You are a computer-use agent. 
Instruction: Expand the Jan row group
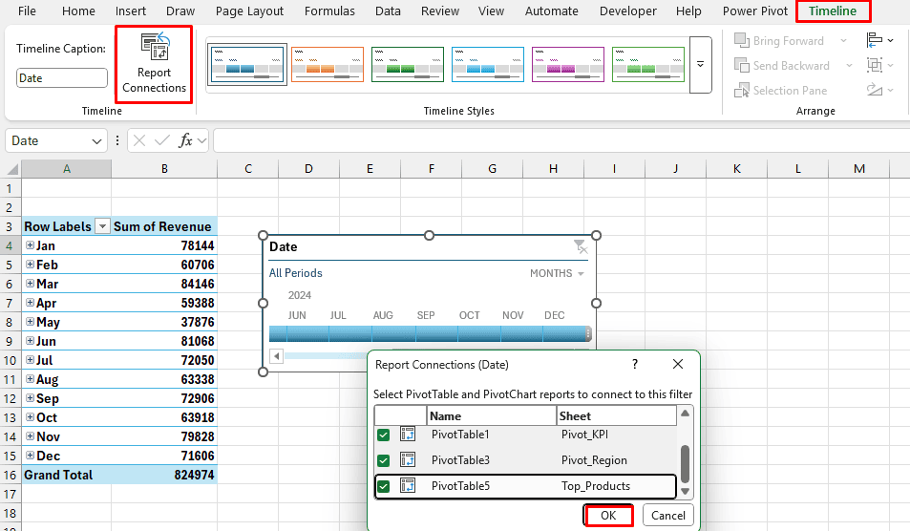30,245
